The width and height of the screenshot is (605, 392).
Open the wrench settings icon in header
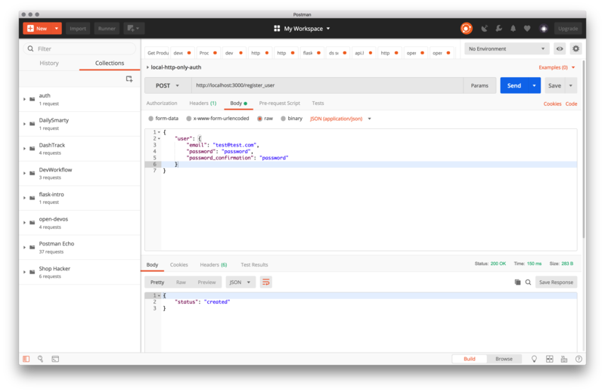tap(498, 29)
